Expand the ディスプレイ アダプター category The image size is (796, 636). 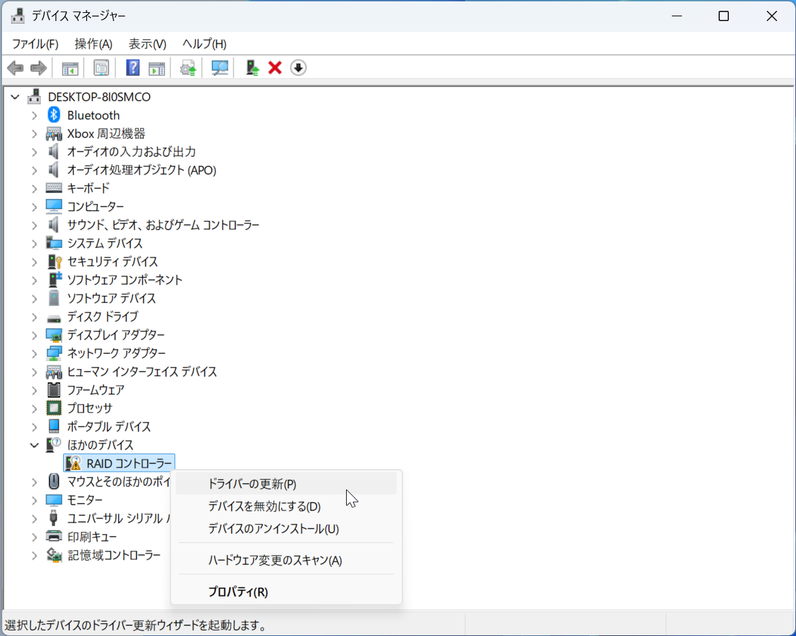34,335
